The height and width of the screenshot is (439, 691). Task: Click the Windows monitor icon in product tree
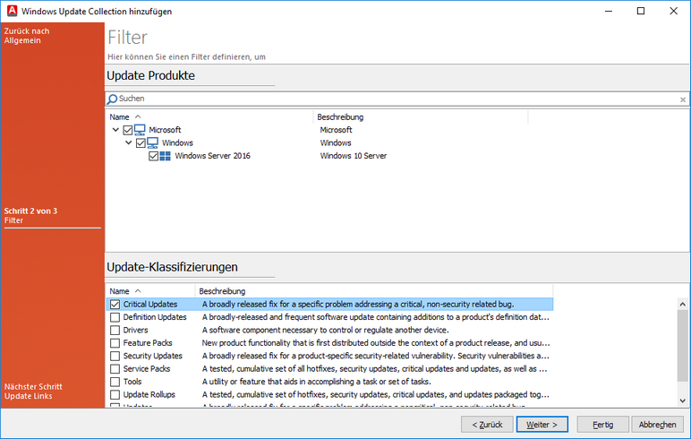(152, 142)
